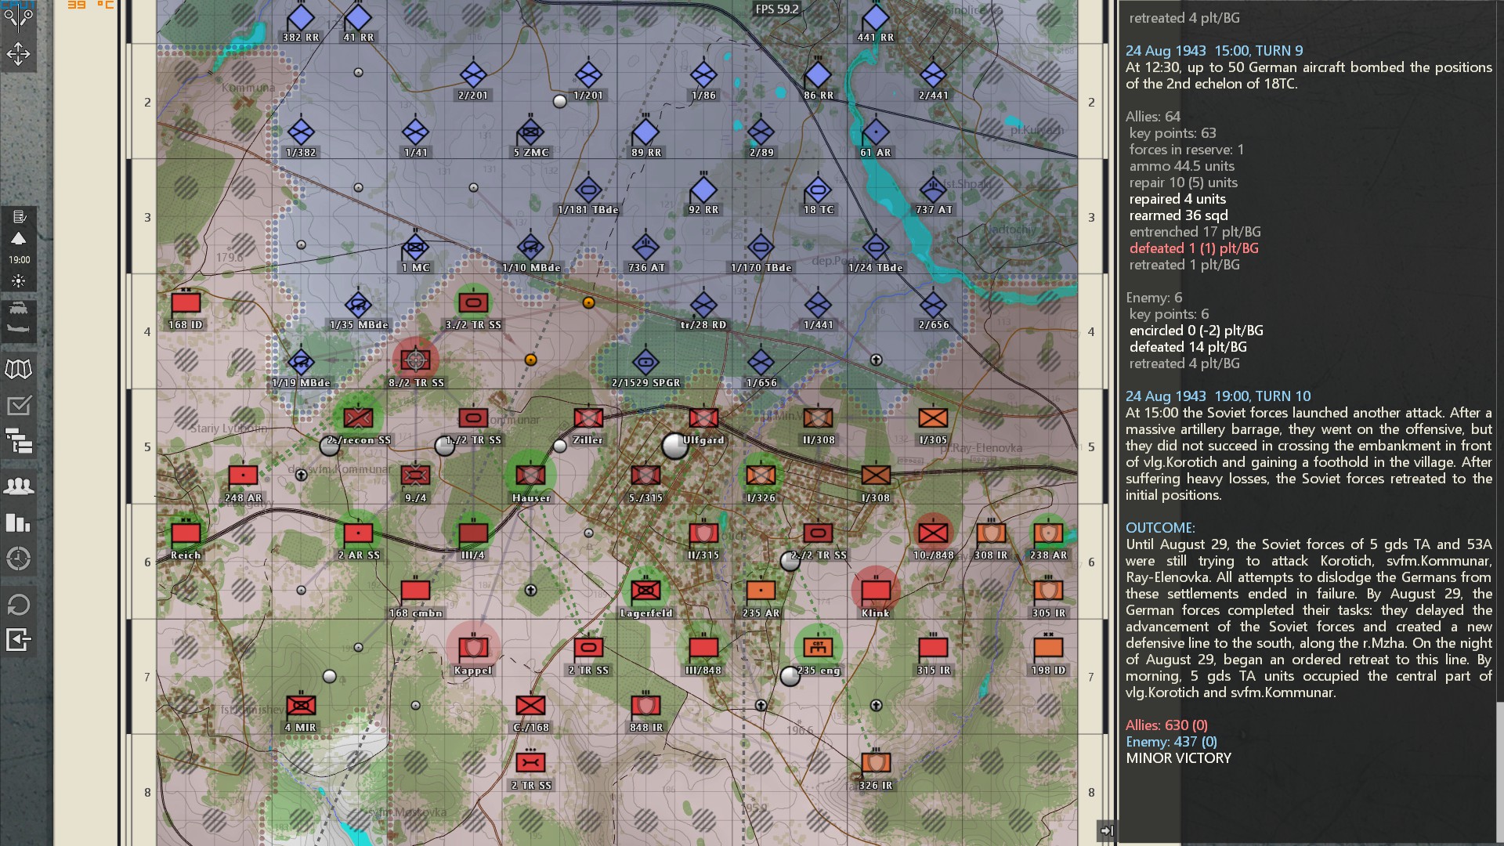Click the large white key point near Ulfgard
The image size is (1504, 846).
674,446
